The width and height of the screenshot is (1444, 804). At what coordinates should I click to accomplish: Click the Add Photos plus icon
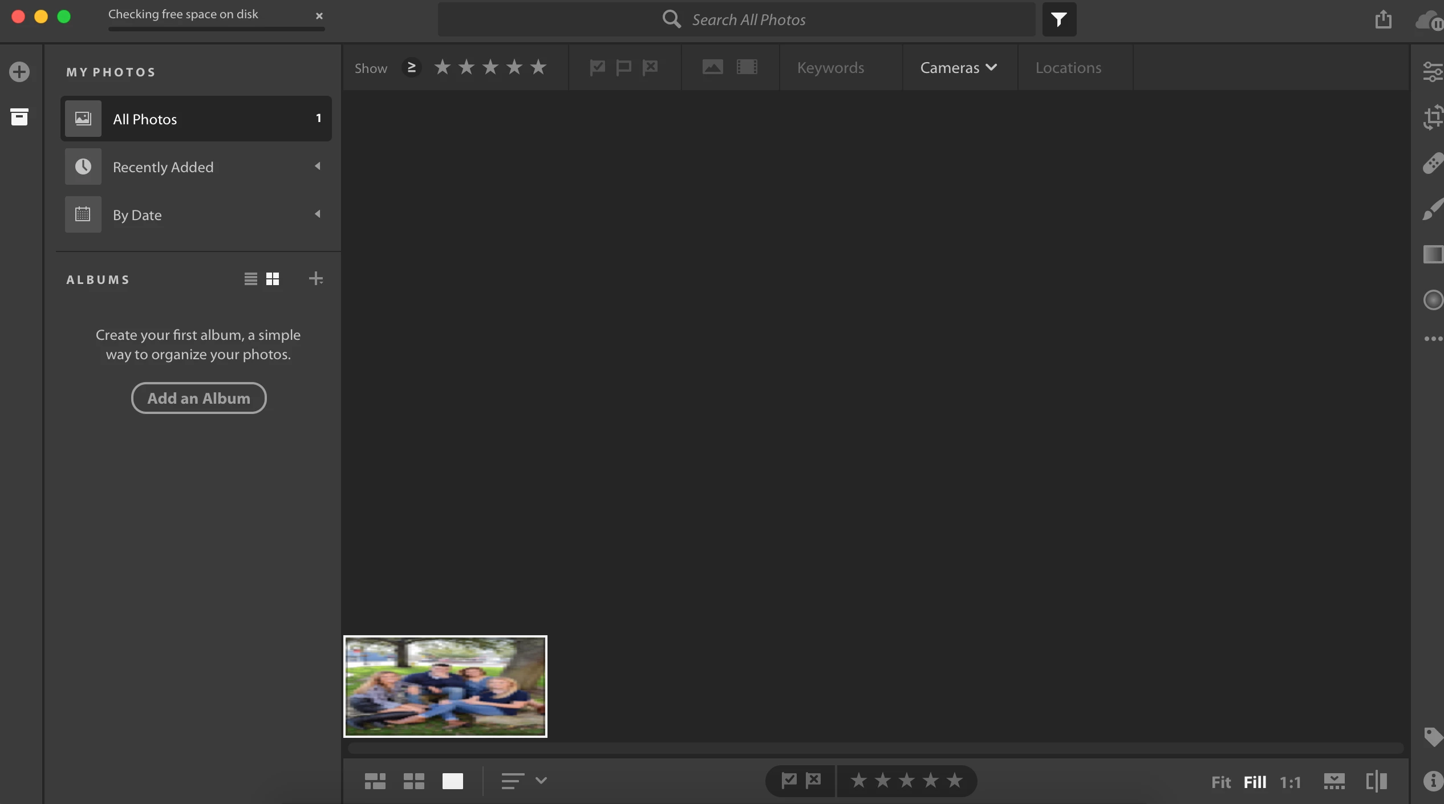pyautogui.click(x=19, y=72)
